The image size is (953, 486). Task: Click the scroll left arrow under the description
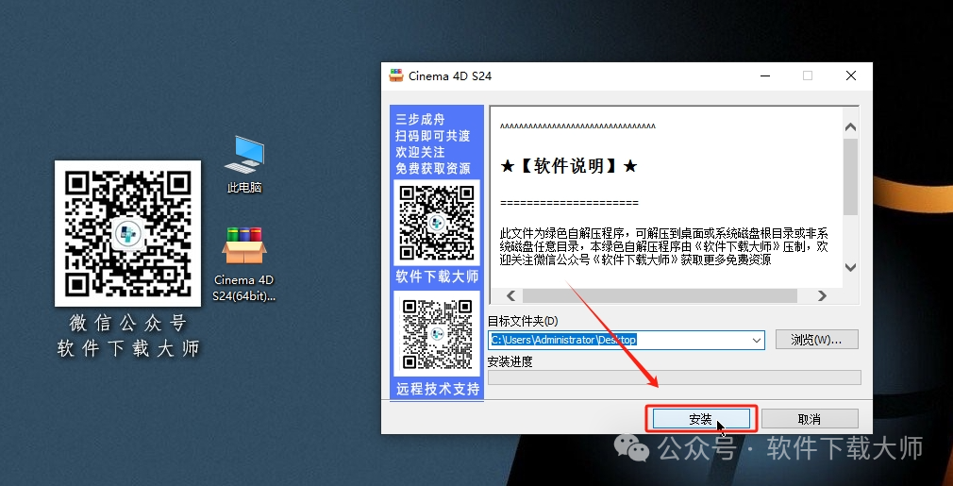point(510,295)
